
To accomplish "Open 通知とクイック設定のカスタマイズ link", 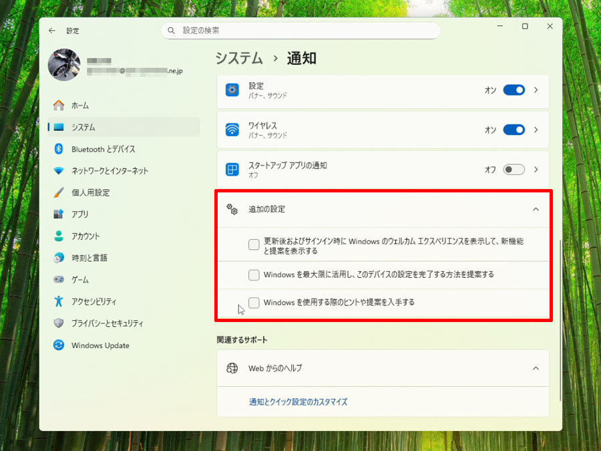I will (x=298, y=402).
